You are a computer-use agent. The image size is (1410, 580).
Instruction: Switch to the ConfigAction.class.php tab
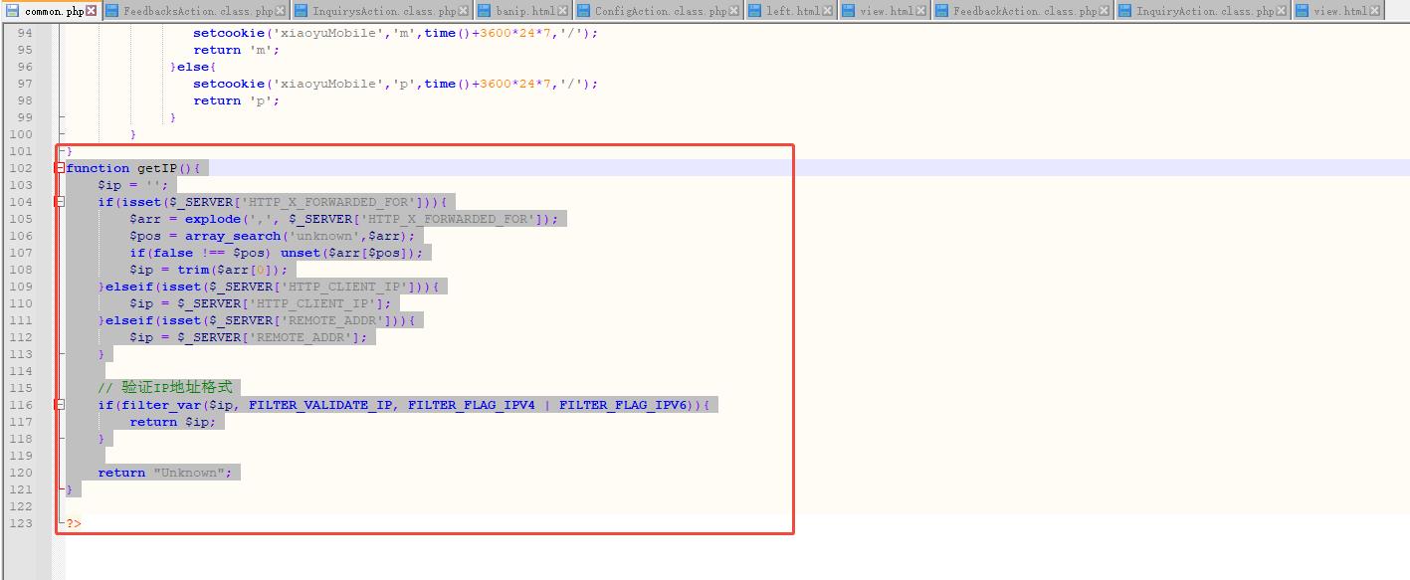click(x=661, y=11)
